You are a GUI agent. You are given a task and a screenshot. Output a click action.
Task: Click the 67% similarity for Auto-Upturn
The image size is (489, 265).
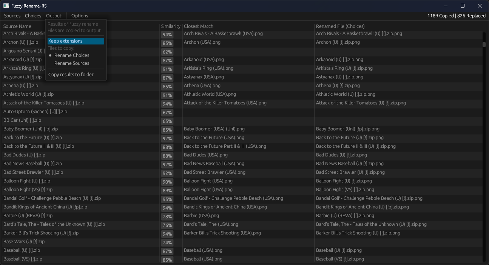tap(167, 113)
